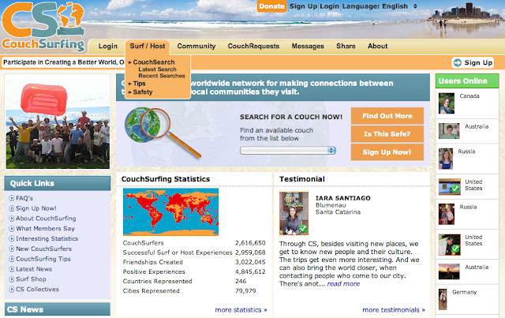The width and height of the screenshot is (505, 318).
Task: Click the bullet icon beside Surf Shop
Action: point(12,279)
